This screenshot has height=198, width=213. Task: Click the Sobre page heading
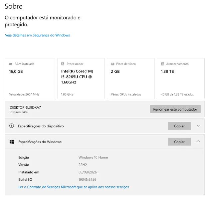(x=14, y=6)
